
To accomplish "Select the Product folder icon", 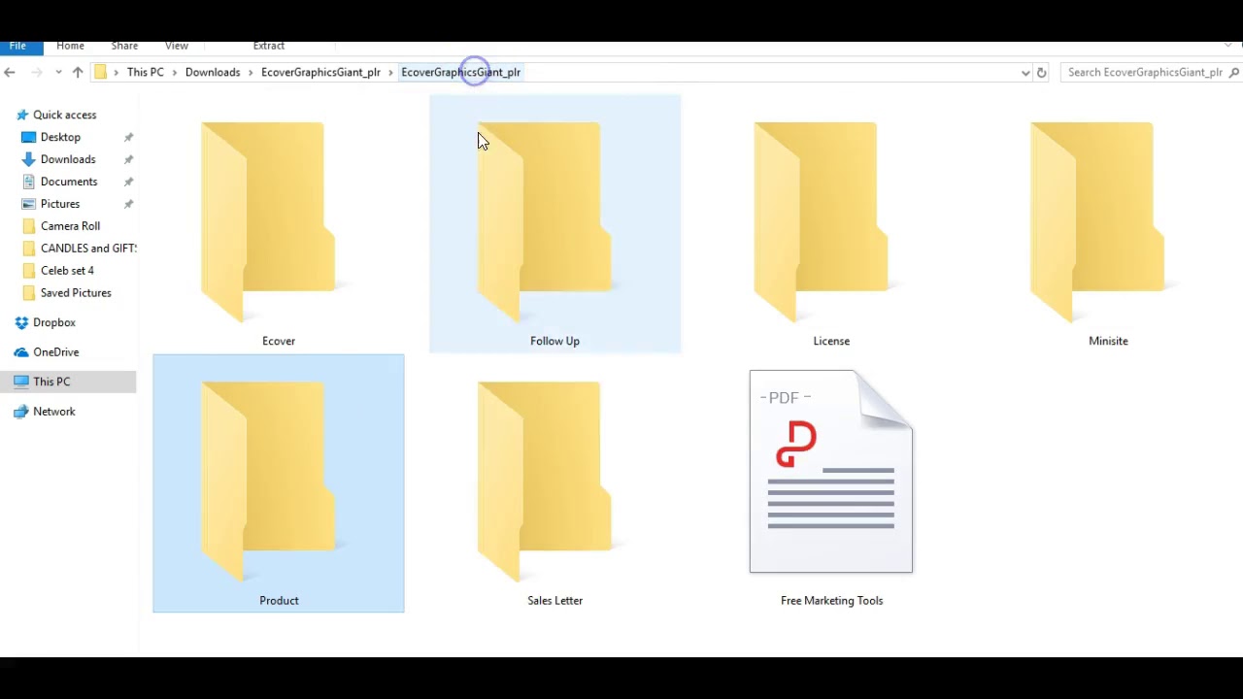I will (269, 482).
